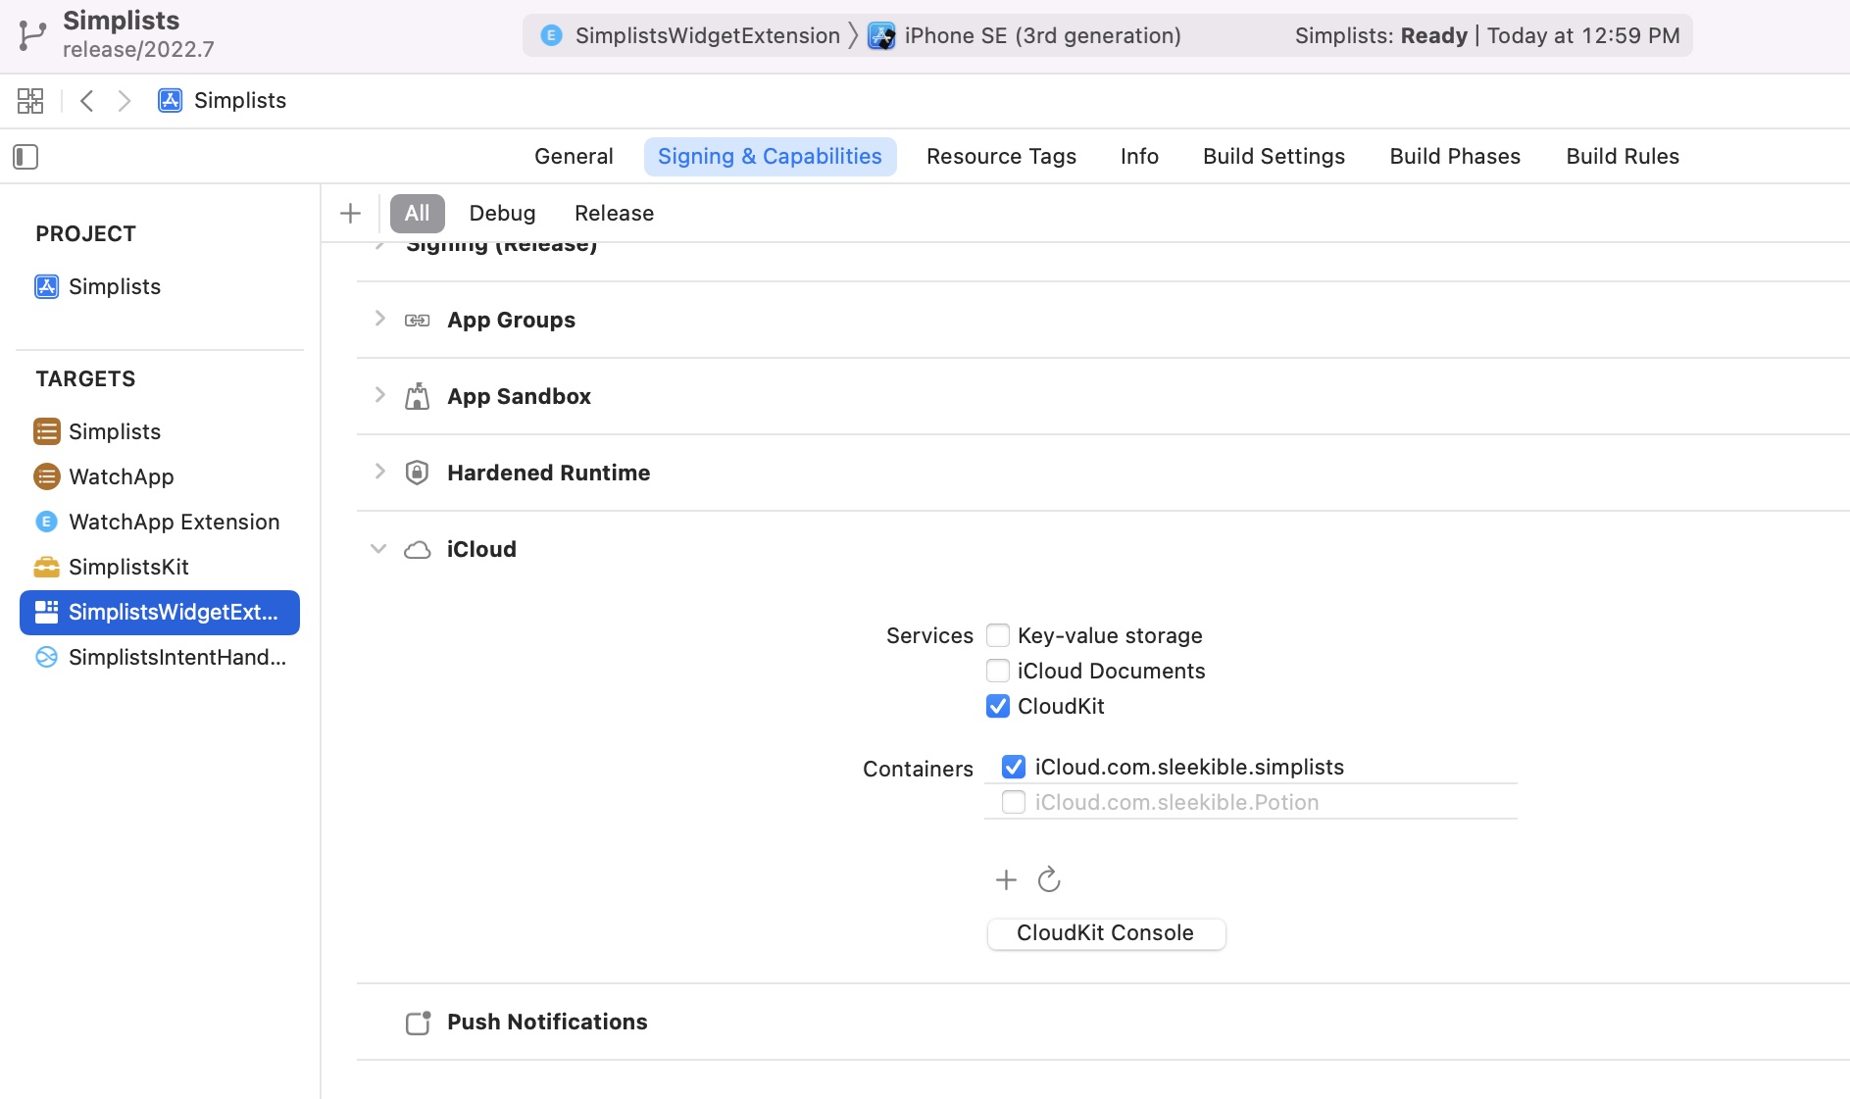Refresh the iCloud containers list

1049,879
